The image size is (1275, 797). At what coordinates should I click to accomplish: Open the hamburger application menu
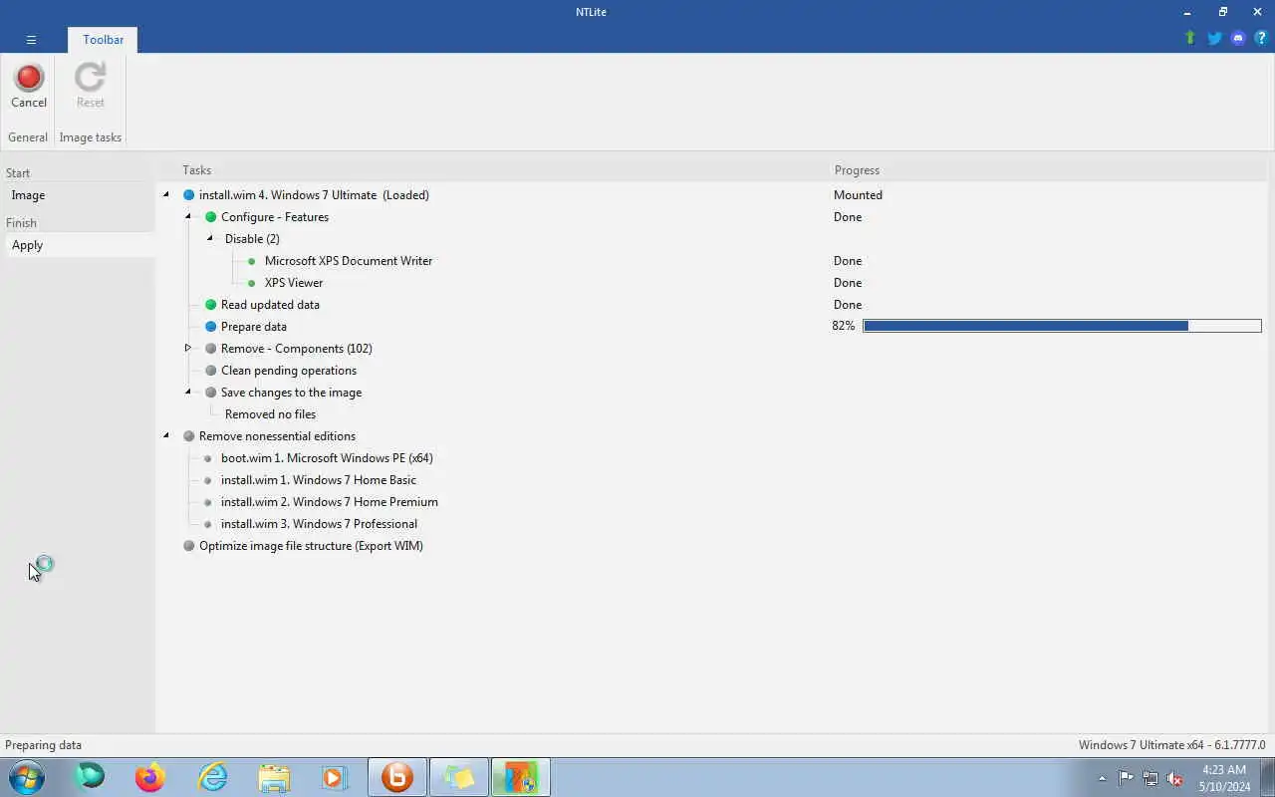pos(31,40)
